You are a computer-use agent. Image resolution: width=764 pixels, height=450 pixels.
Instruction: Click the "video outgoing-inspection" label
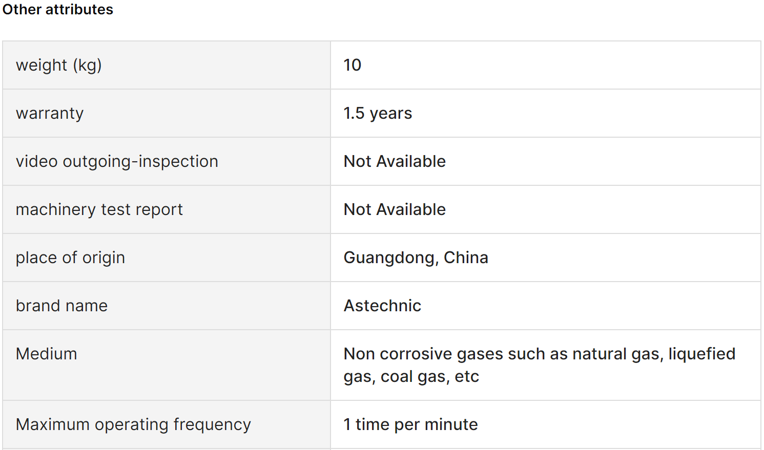tap(117, 162)
